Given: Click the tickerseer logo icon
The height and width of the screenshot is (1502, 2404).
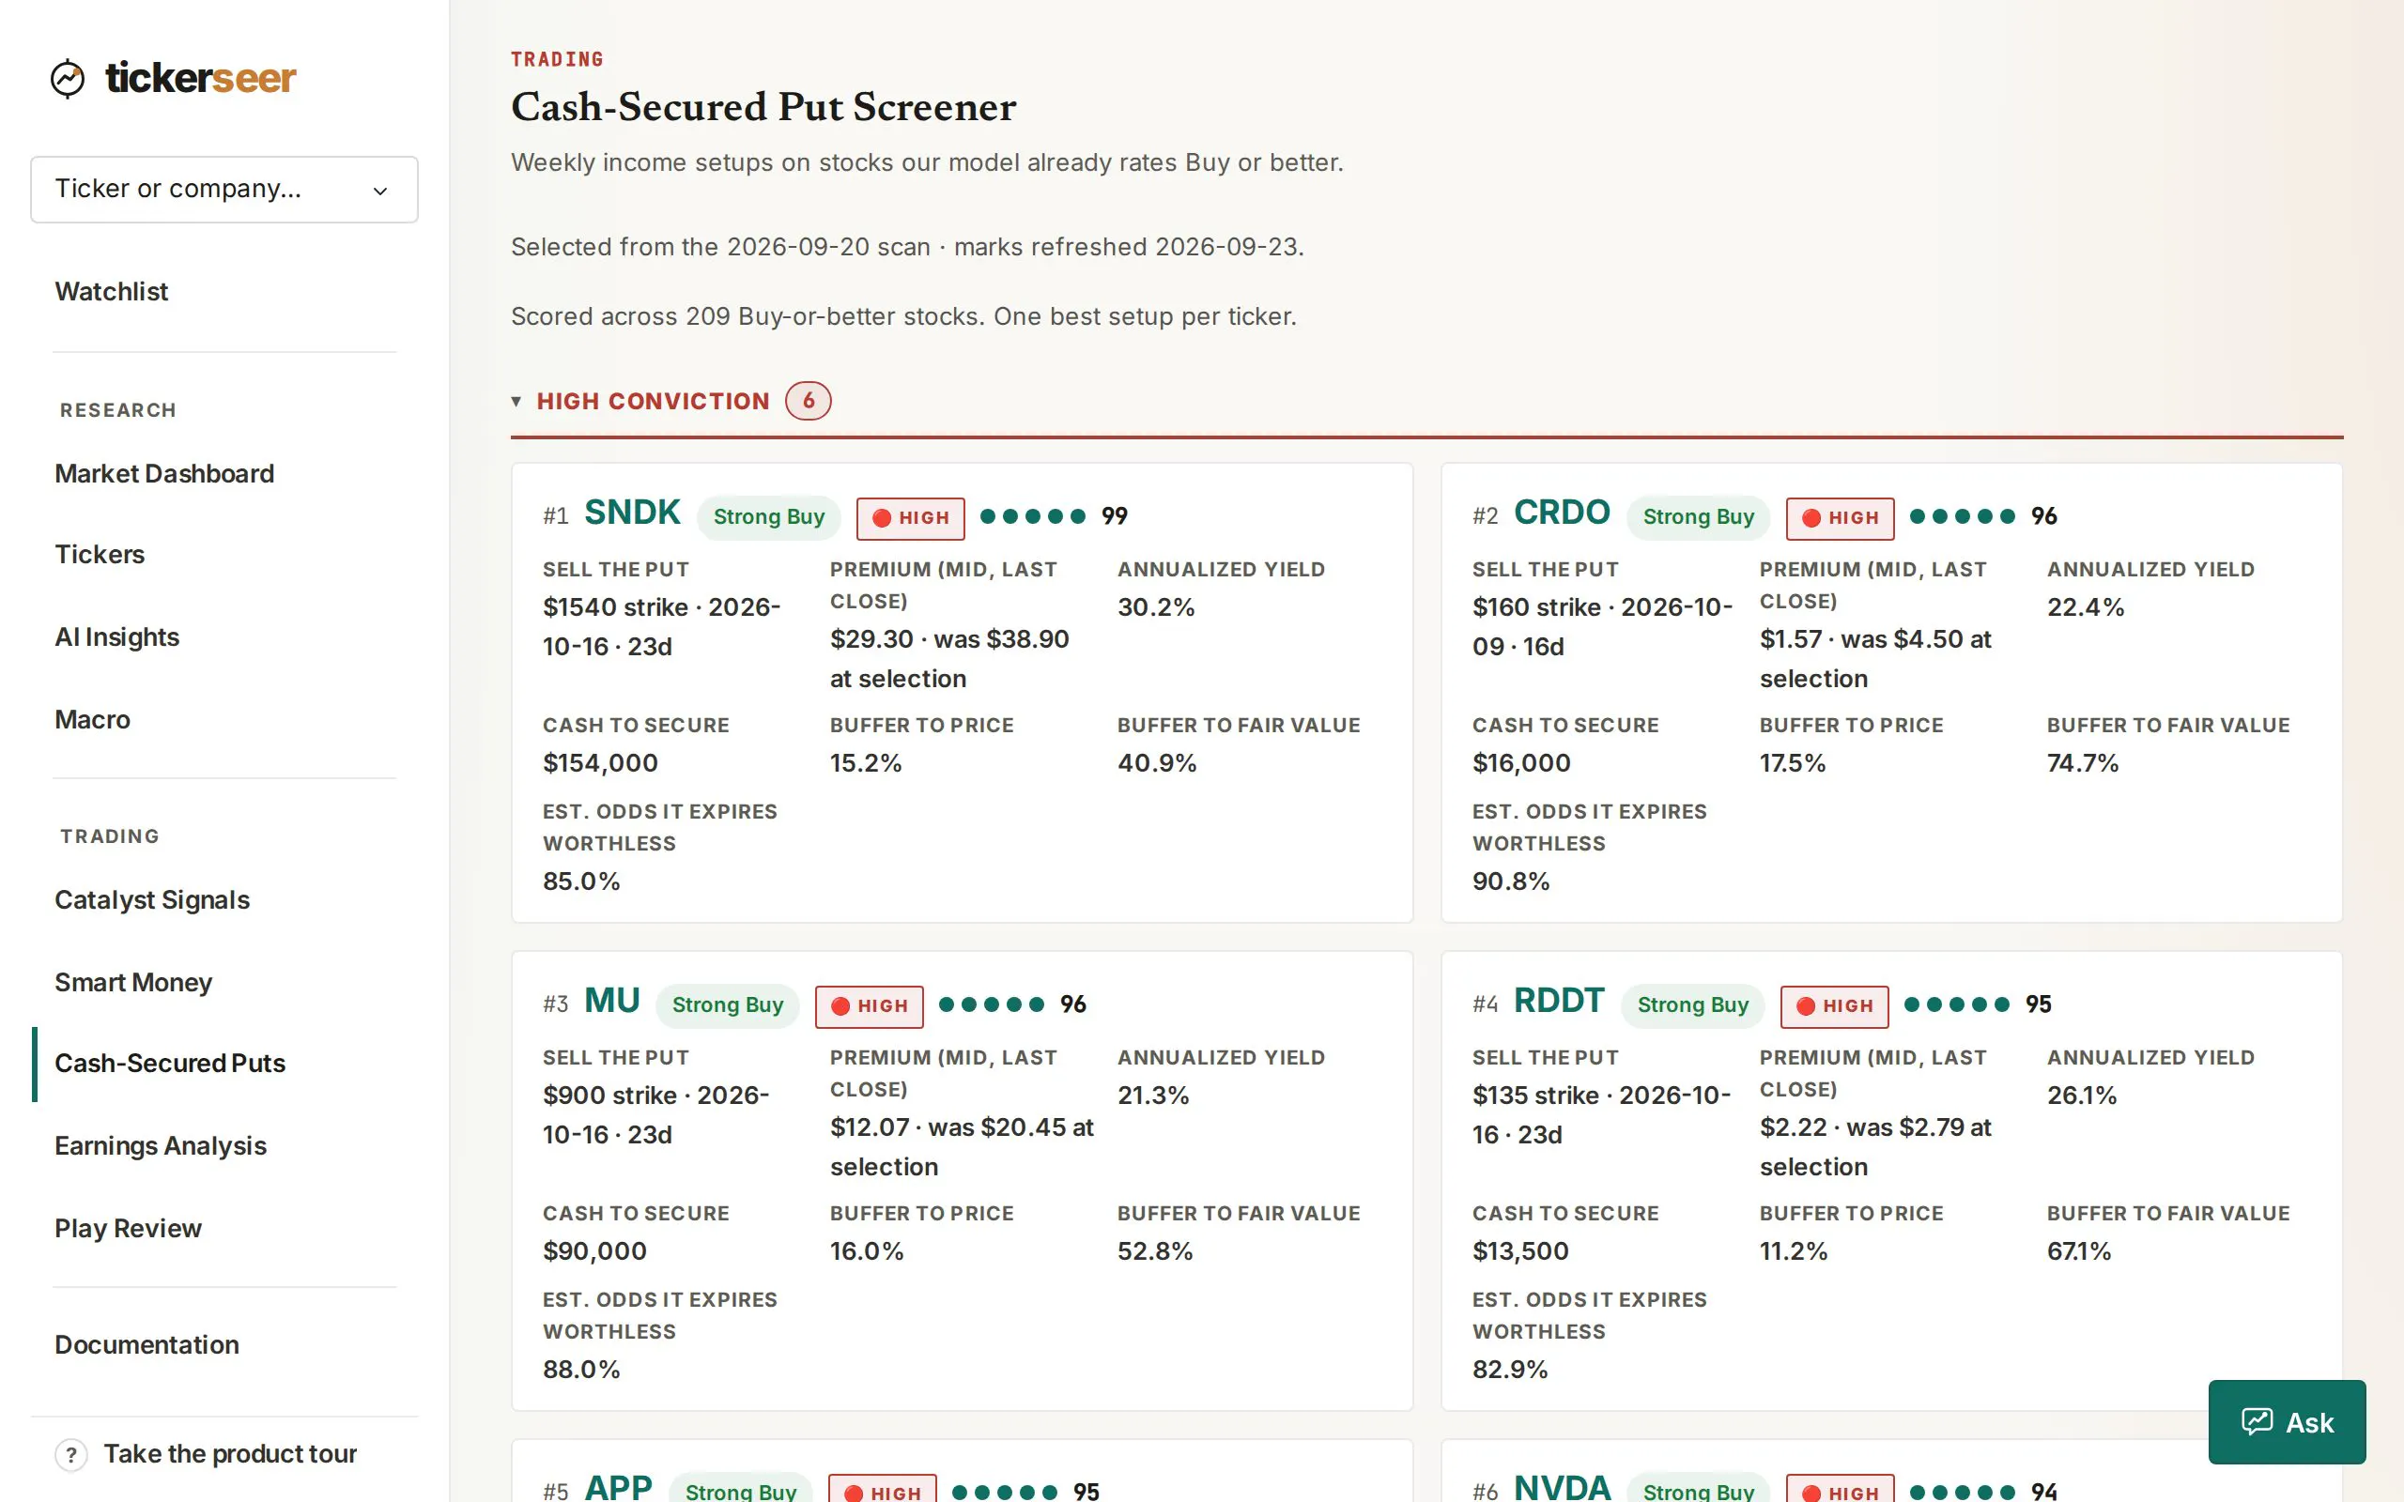Looking at the screenshot, I should [68, 79].
